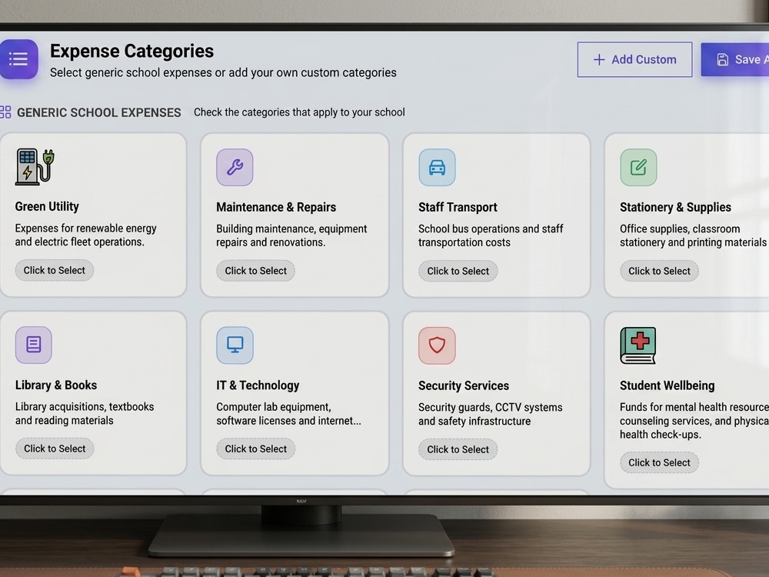The image size is (769, 577).
Task: Click 'Check the categories that apply' hint text
Action: [299, 112]
